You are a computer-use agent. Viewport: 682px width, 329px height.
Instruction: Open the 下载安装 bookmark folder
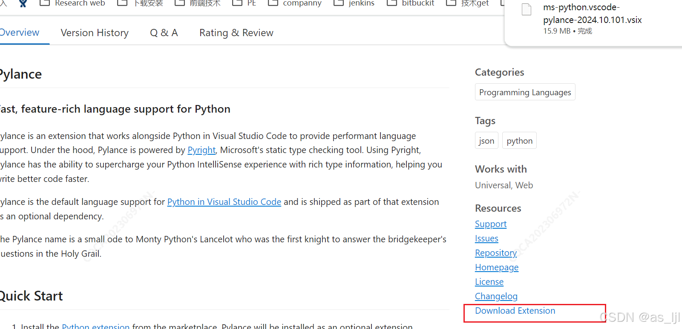[x=140, y=3]
